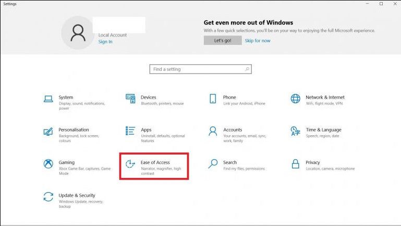Click the Let's go! button

coord(223,40)
